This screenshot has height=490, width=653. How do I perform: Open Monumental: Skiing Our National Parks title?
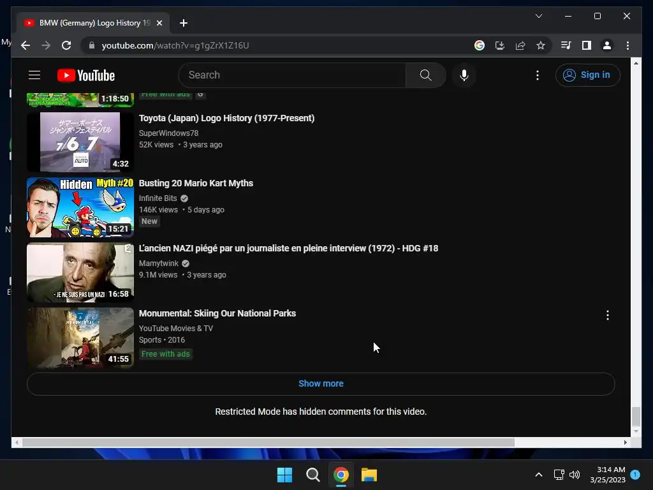[217, 313]
